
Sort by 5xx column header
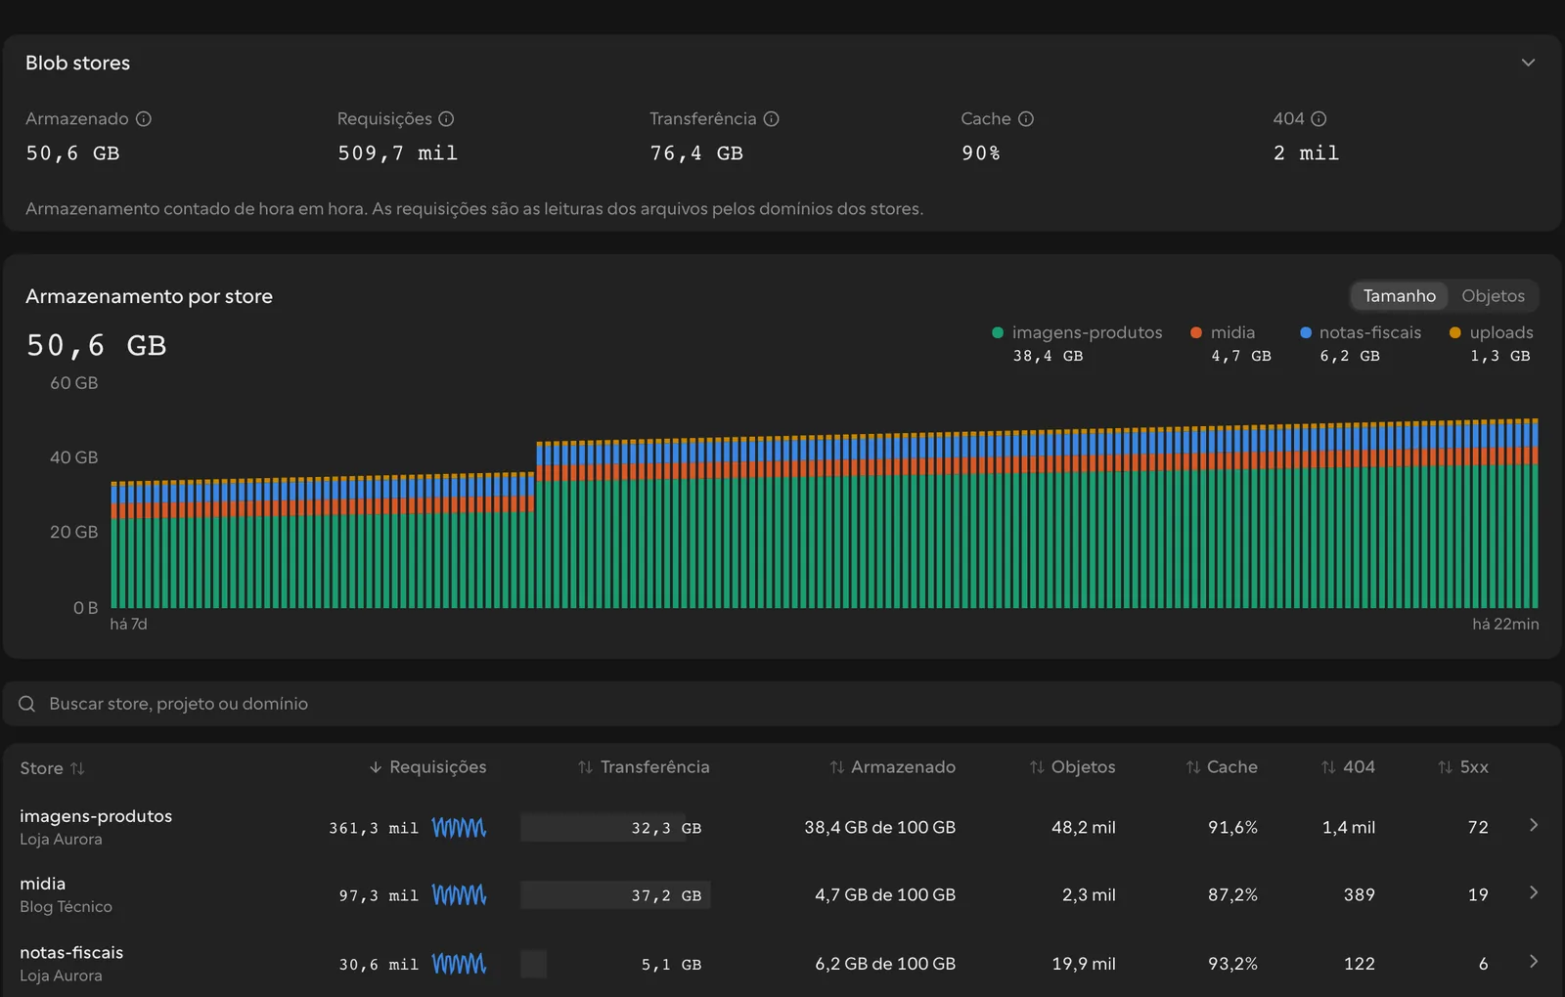pyautogui.click(x=1463, y=767)
